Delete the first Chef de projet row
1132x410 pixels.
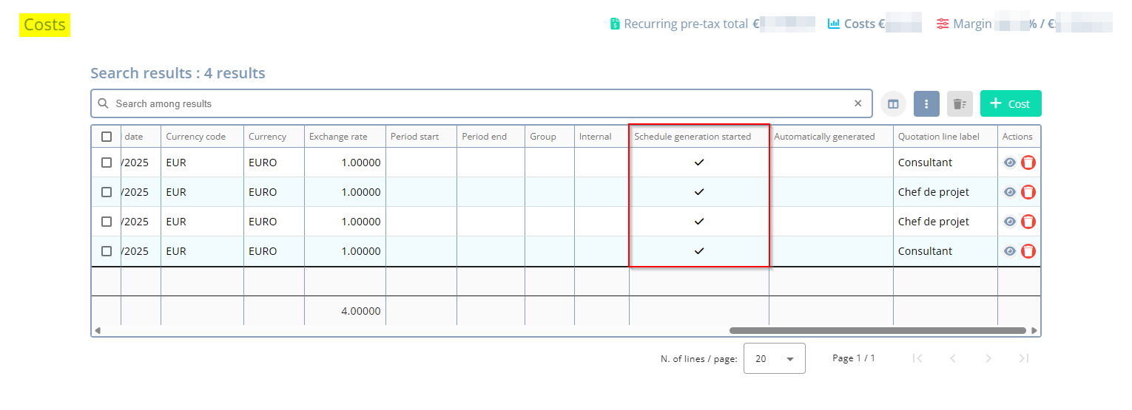pyautogui.click(x=1028, y=192)
